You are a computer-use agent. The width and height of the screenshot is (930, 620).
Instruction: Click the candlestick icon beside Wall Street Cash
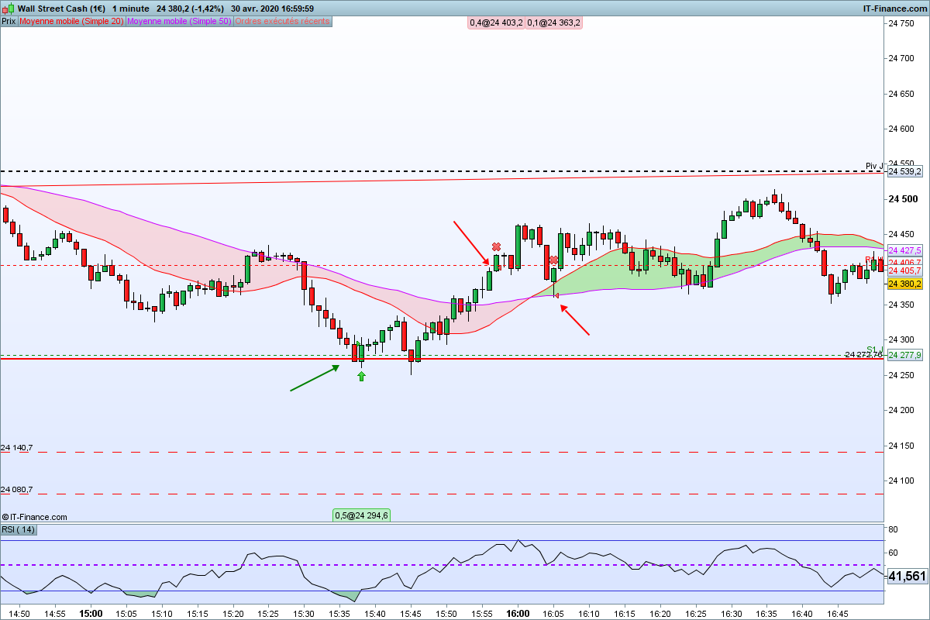pos(9,9)
